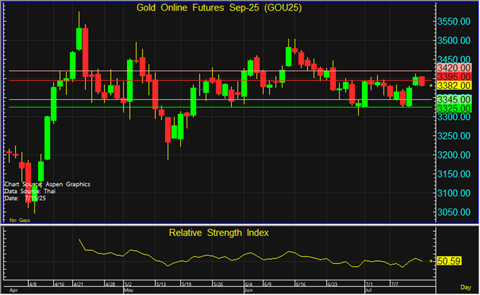Click the latest red candle at far right
Screen dimensions: 480x295
pos(422,81)
